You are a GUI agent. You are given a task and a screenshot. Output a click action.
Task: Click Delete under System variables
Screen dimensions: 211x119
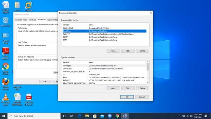tap(142, 88)
